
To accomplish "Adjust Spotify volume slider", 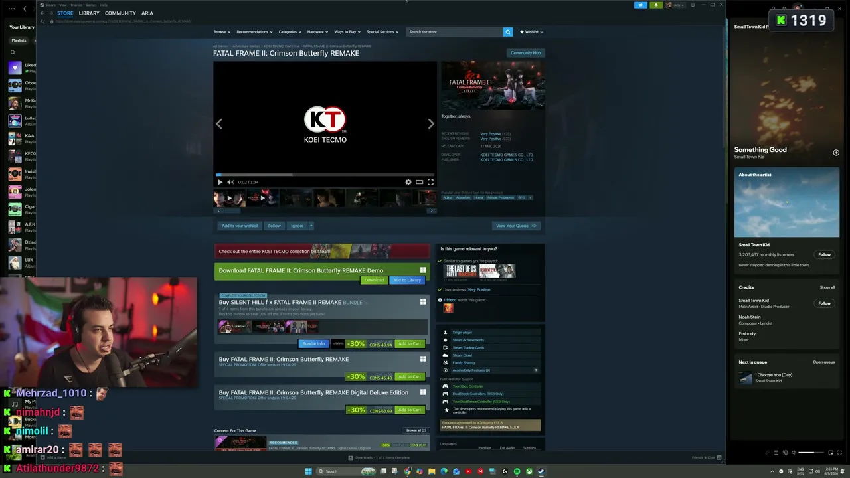I will pyautogui.click(x=811, y=453).
